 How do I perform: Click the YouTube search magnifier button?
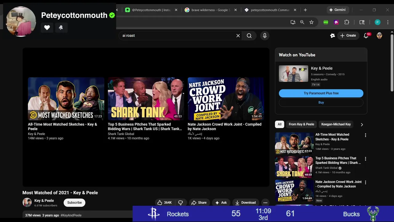[x=249, y=35]
